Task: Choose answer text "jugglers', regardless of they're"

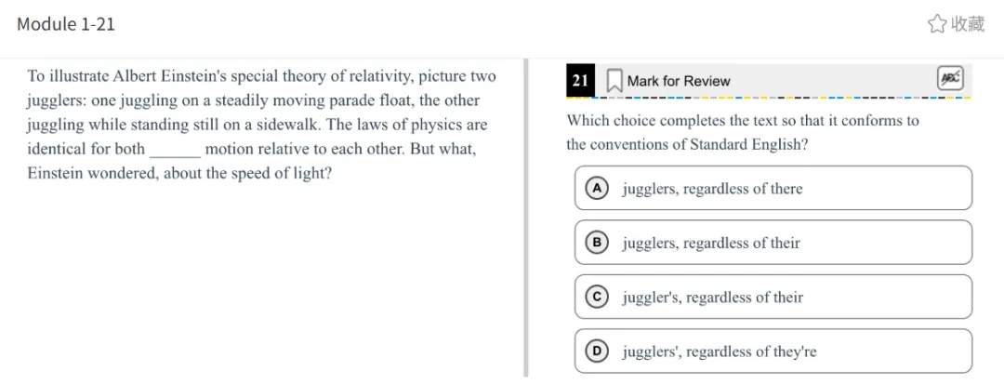Action: [720, 351]
